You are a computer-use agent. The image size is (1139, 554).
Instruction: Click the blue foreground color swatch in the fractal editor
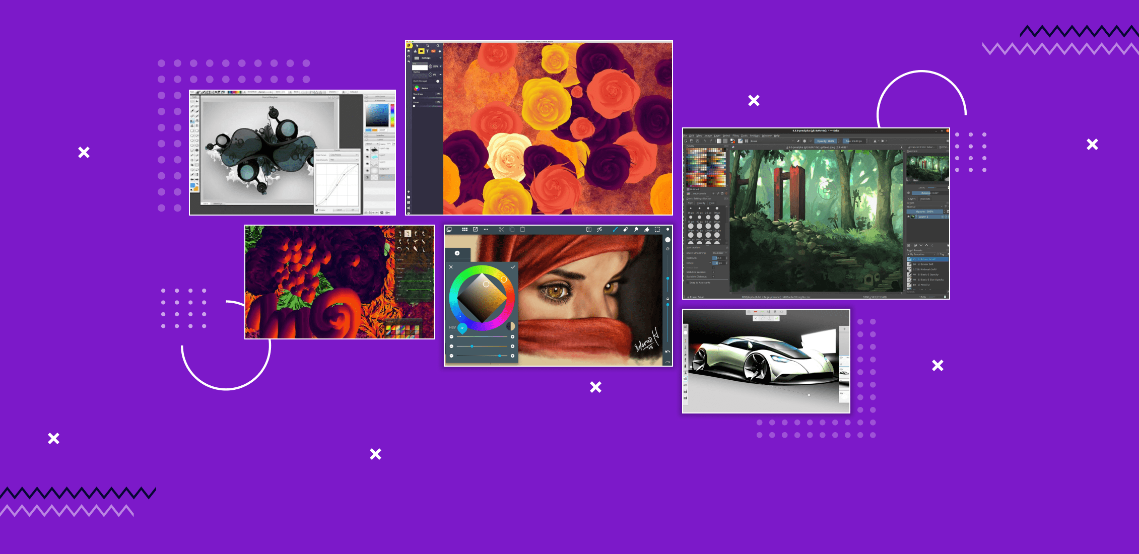pos(192,185)
